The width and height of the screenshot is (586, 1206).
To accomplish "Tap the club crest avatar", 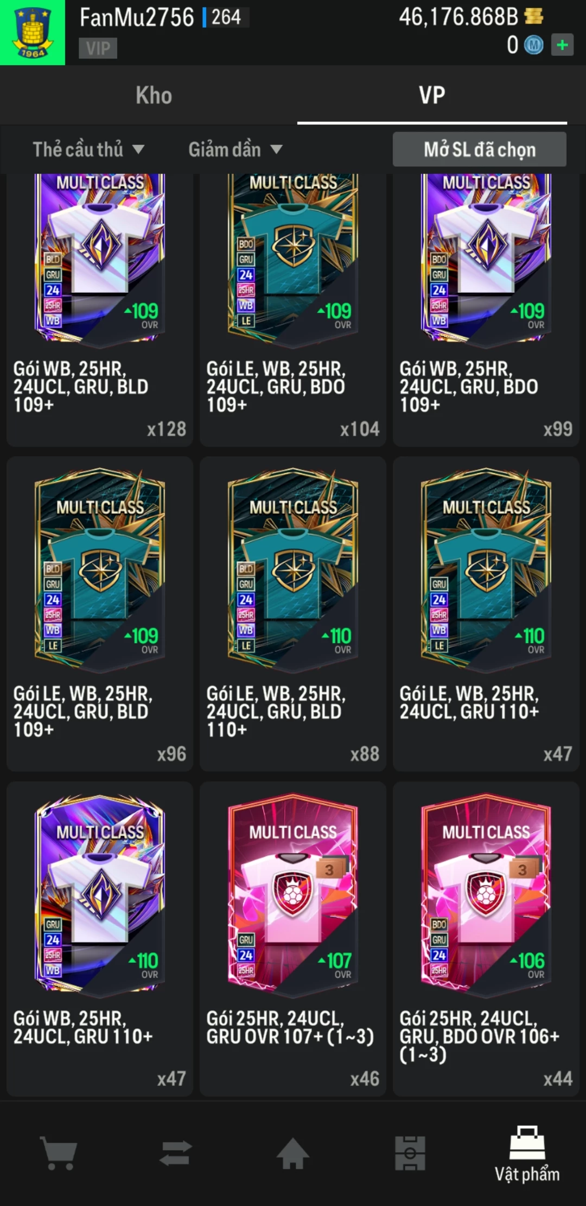I will tap(33, 33).
